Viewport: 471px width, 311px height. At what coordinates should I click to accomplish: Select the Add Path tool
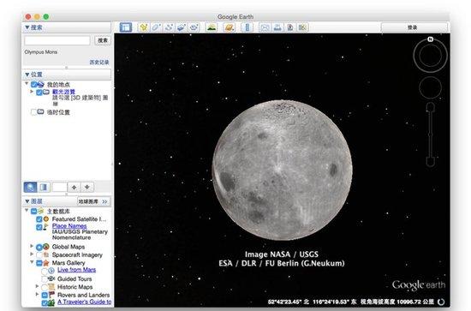click(x=169, y=27)
